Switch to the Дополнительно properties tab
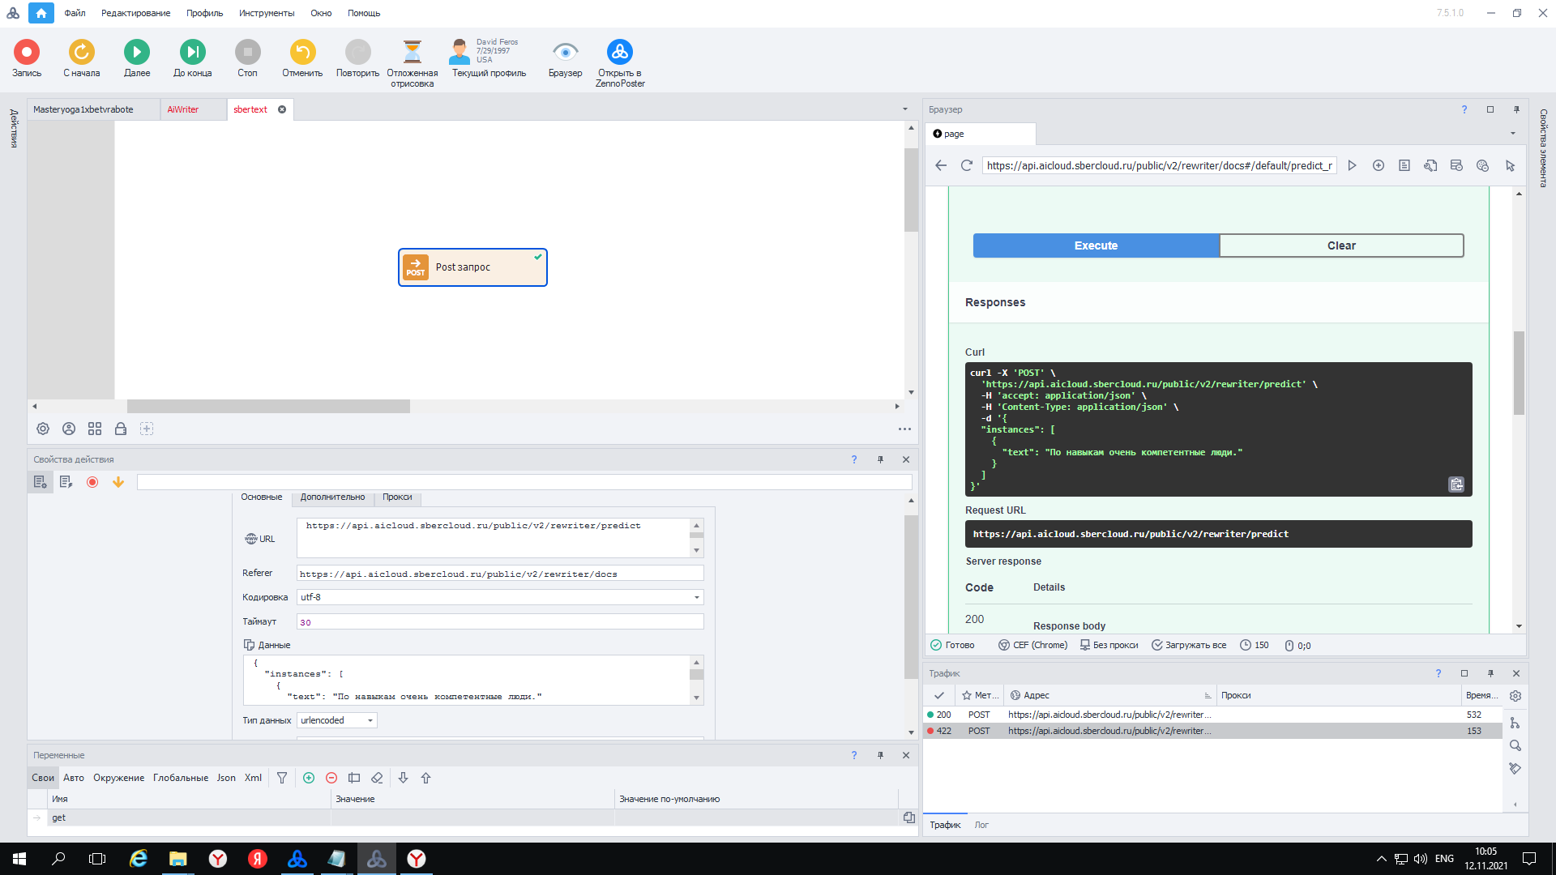 [x=332, y=497]
